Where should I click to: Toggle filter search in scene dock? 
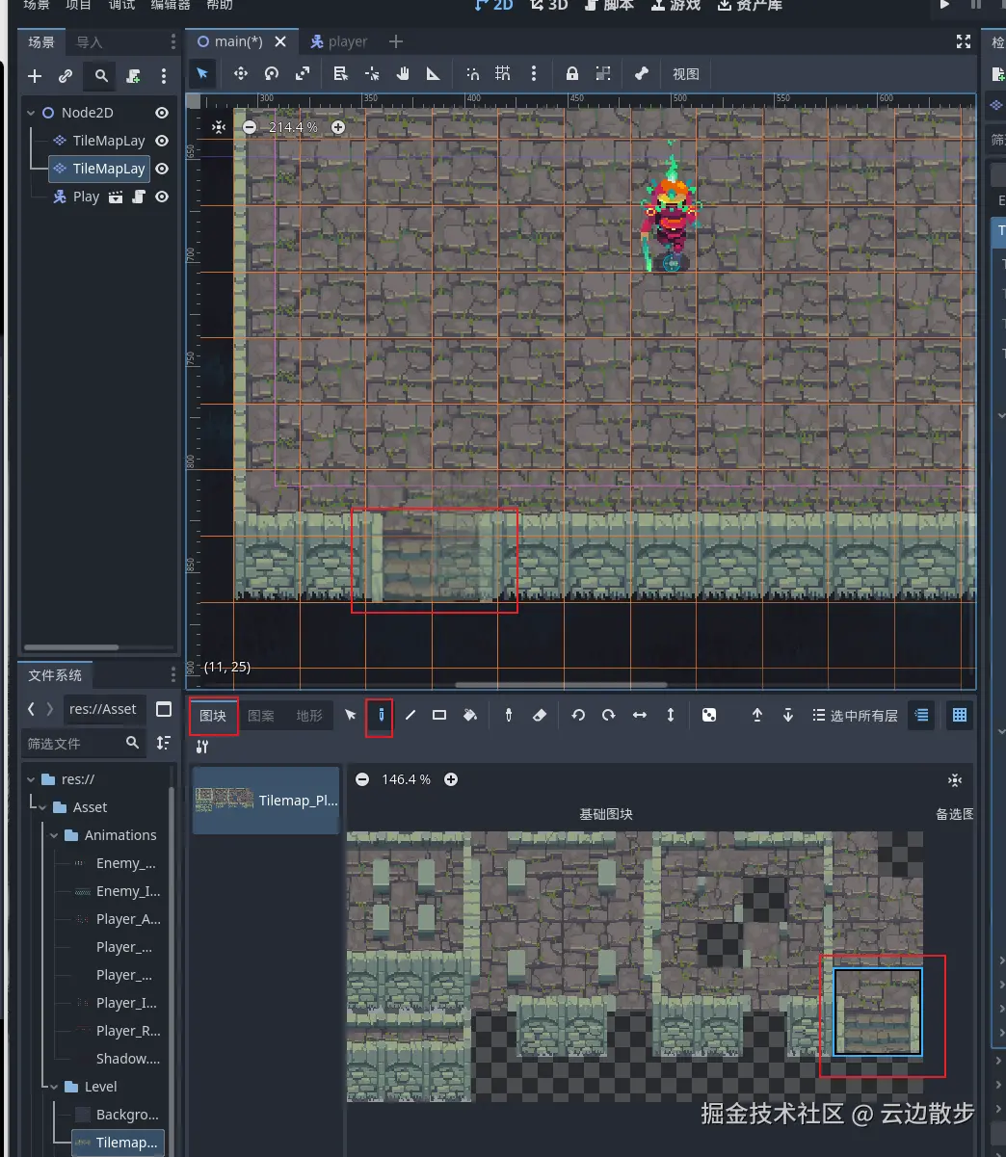100,76
